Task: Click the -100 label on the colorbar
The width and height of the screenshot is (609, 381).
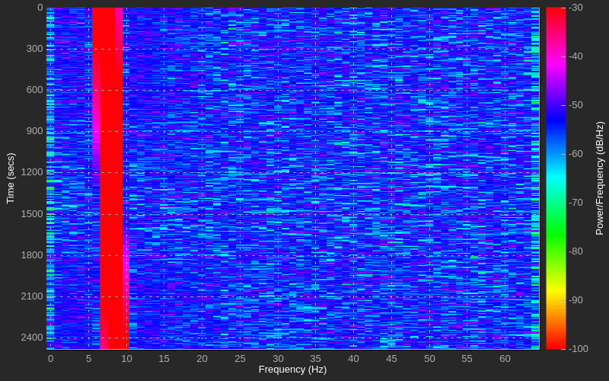Action: pyautogui.click(x=578, y=349)
